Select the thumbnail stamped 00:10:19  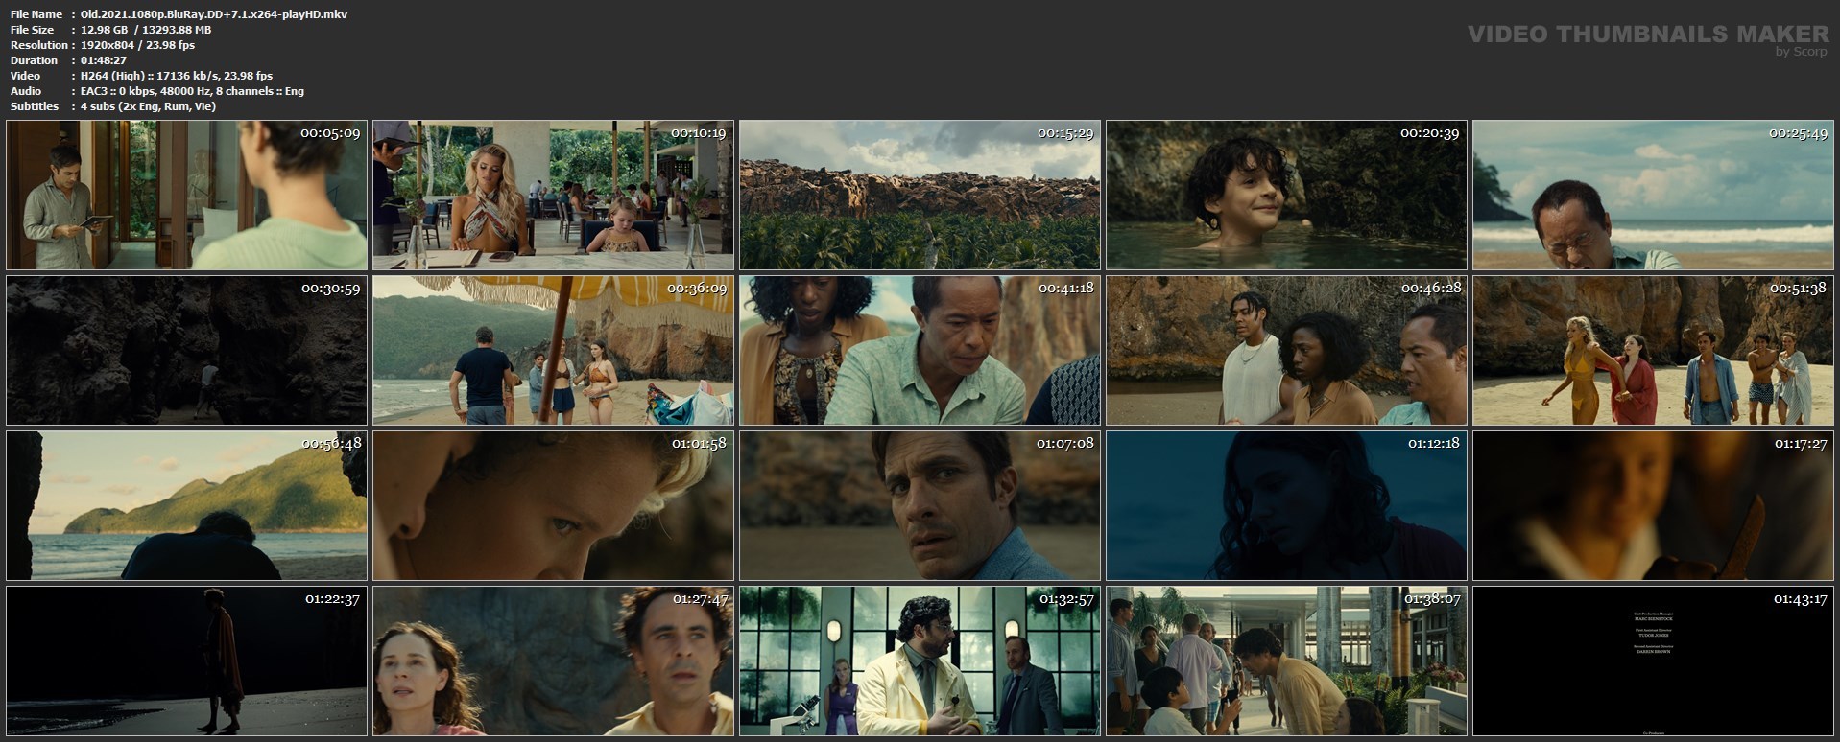[x=553, y=195]
